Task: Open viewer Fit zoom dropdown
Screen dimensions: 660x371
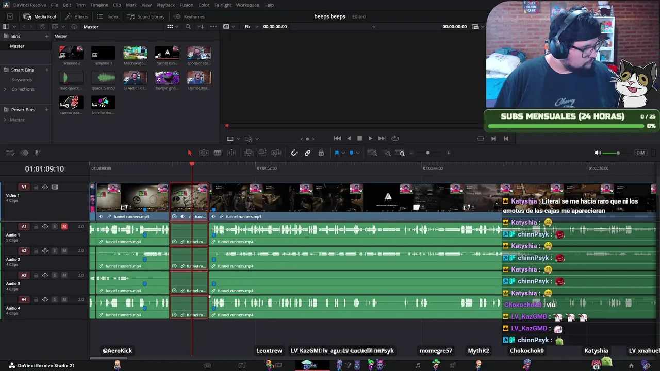Action: click(250, 27)
